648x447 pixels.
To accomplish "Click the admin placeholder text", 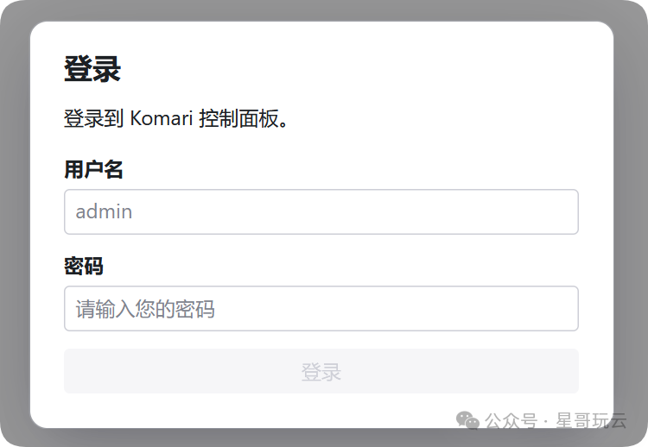I will tap(104, 211).
